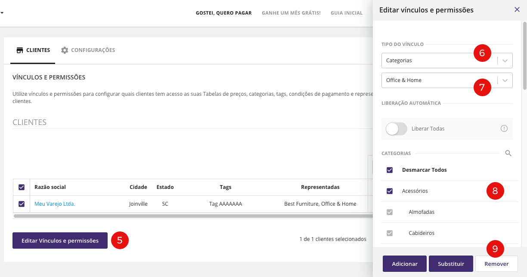Click the Best Furniture, Office & Home cell
This screenshot has height=277, width=527.
click(x=320, y=204)
